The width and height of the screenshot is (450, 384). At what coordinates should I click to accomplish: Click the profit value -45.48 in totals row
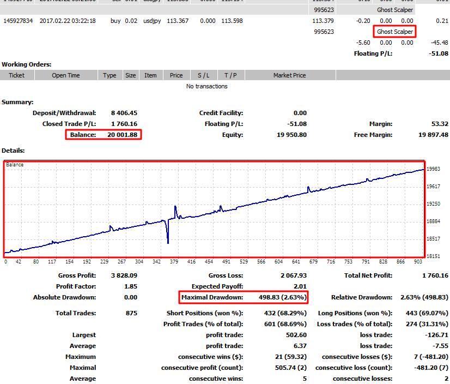coord(440,43)
